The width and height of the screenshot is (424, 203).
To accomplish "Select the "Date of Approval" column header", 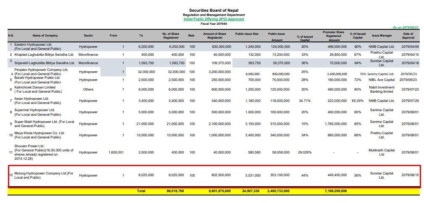I will (x=408, y=36).
